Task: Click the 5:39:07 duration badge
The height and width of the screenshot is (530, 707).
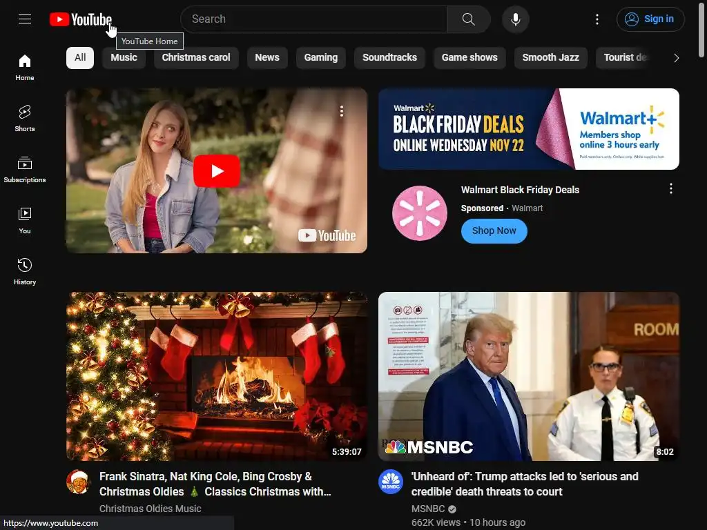Action: pos(347,451)
